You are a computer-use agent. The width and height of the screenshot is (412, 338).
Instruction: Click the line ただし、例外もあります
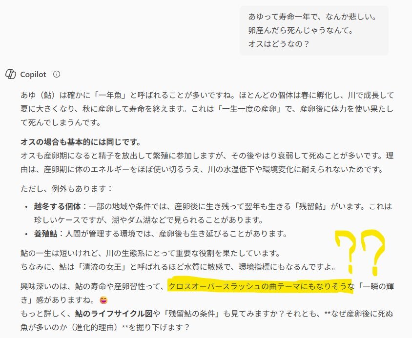[x=66, y=189]
